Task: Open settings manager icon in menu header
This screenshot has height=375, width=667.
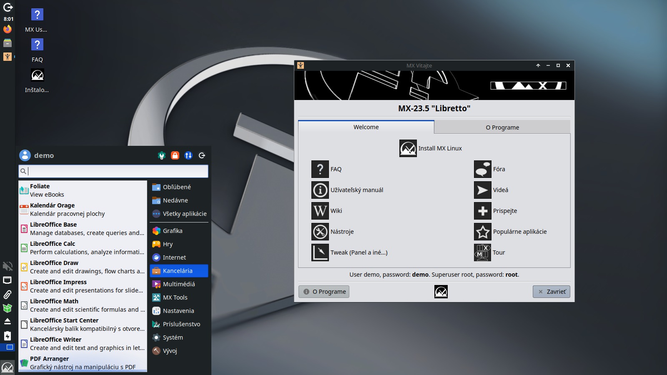Action: [x=162, y=155]
